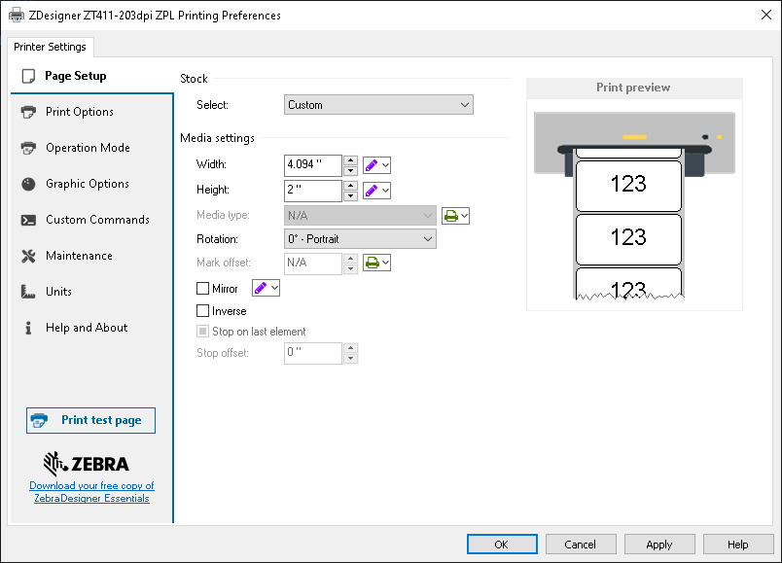
Task: Click the Print test page button
Action: pos(90,420)
